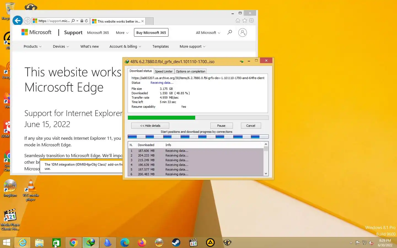Pause the ISO download
Viewport: 397px width, 248px height.
[221, 126]
